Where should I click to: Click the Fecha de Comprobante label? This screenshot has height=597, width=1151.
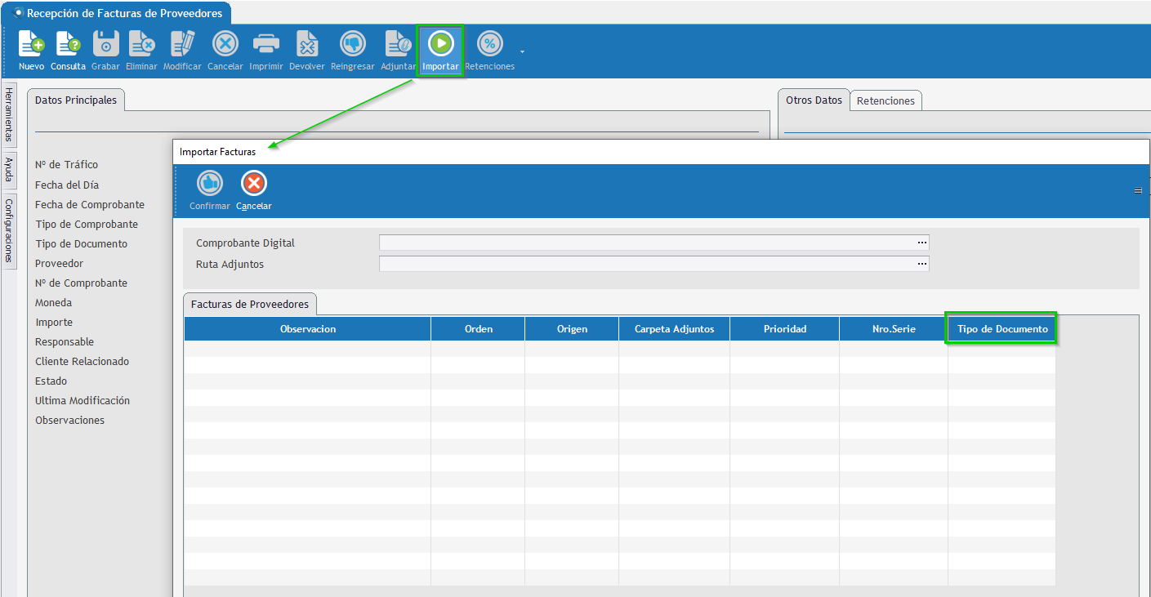[x=90, y=205]
